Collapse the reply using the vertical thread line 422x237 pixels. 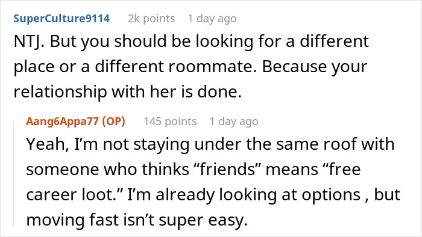click(14, 173)
